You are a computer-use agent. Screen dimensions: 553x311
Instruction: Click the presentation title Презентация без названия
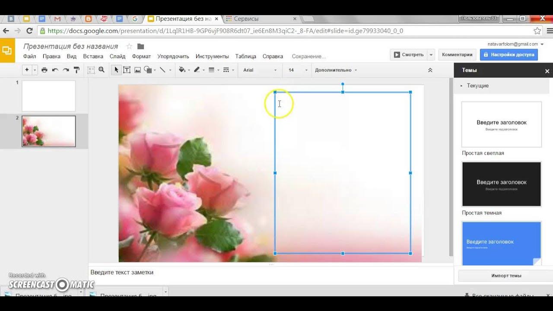click(x=71, y=46)
